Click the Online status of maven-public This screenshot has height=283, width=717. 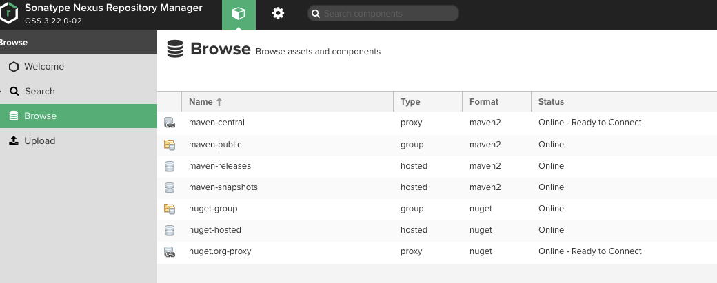tap(551, 144)
